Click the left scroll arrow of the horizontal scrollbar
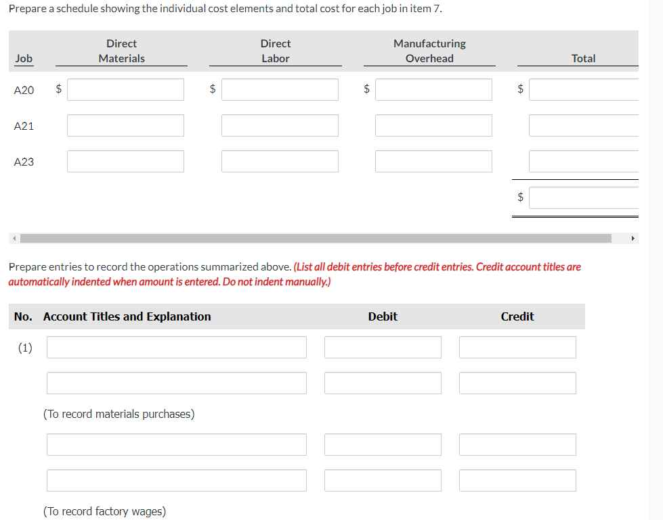 coord(12,238)
